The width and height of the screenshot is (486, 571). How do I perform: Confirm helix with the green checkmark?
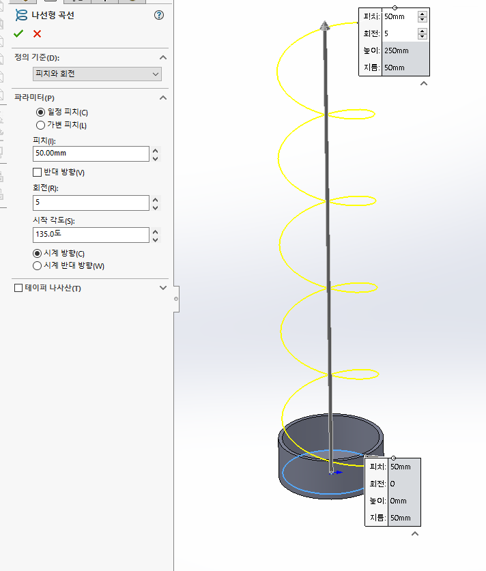tap(18, 34)
